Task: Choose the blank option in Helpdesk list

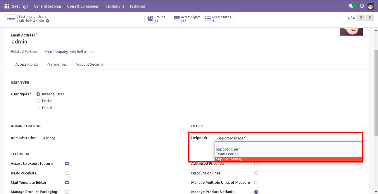Action: pyautogui.click(x=289, y=144)
